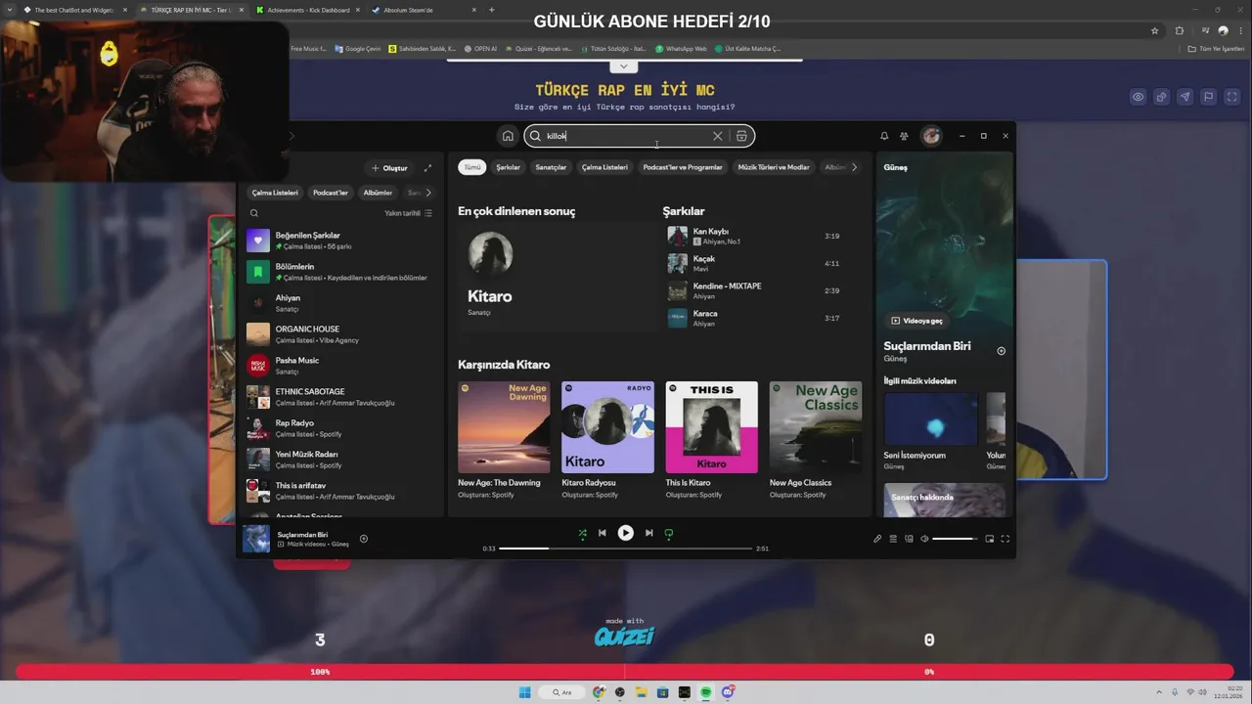Expand the Quizei page collapse chevron

[x=623, y=66]
